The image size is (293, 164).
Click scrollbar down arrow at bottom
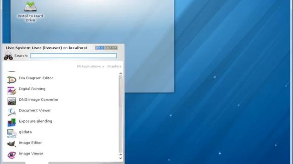click(x=120, y=158)
